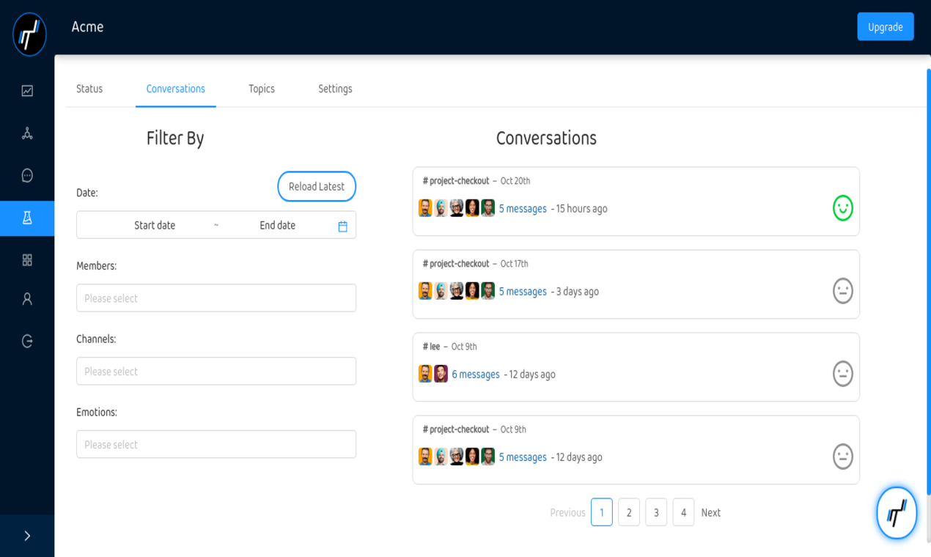The height and width of the screenshot is (557, 931).
Task: Switch to the Topics tab
Action: [261, 89]
